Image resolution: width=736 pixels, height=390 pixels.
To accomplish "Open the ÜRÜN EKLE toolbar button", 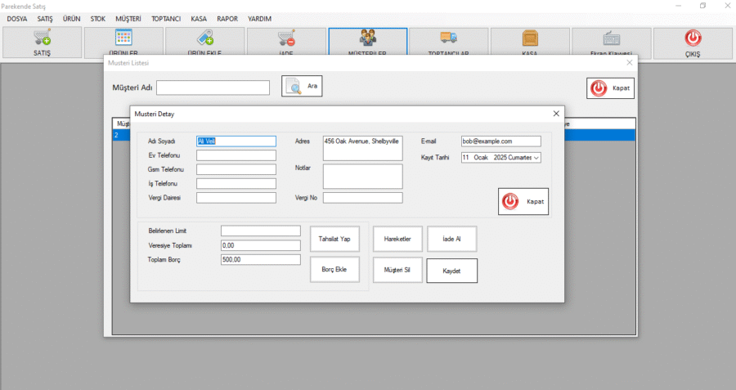I will (x=204, y=42).
